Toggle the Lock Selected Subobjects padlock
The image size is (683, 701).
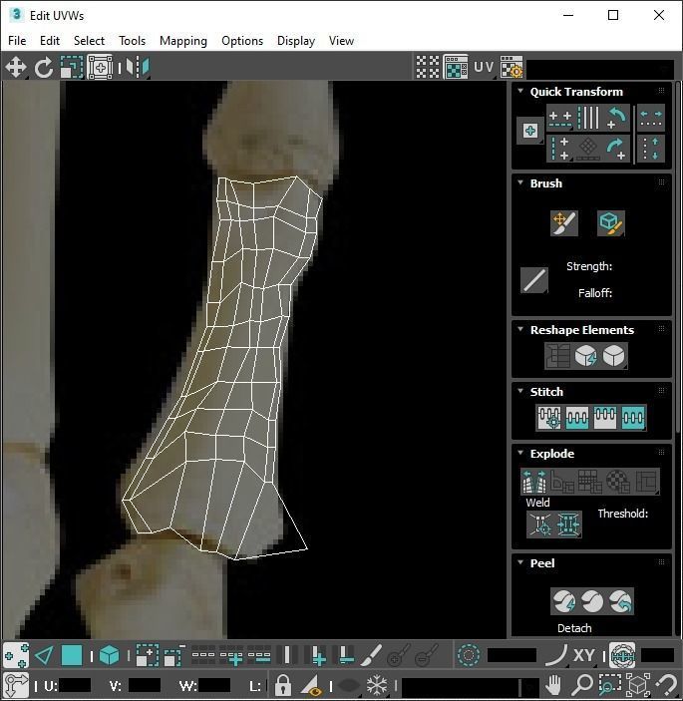(x=283, y=684)
